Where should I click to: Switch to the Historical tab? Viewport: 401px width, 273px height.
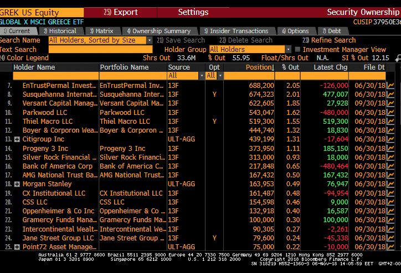60,31
